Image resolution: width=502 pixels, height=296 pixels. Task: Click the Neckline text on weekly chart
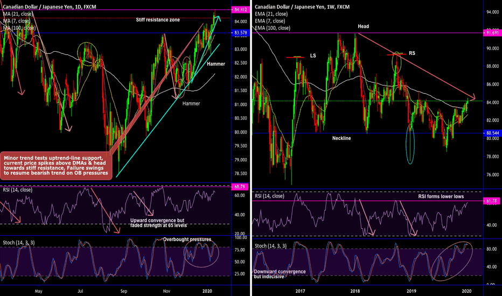341,138
